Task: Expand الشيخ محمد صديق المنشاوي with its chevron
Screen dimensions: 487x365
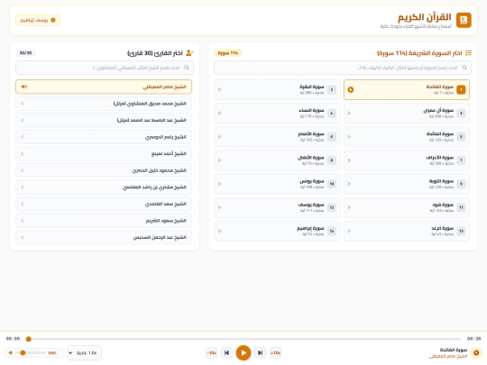Action: pos(23,104)
